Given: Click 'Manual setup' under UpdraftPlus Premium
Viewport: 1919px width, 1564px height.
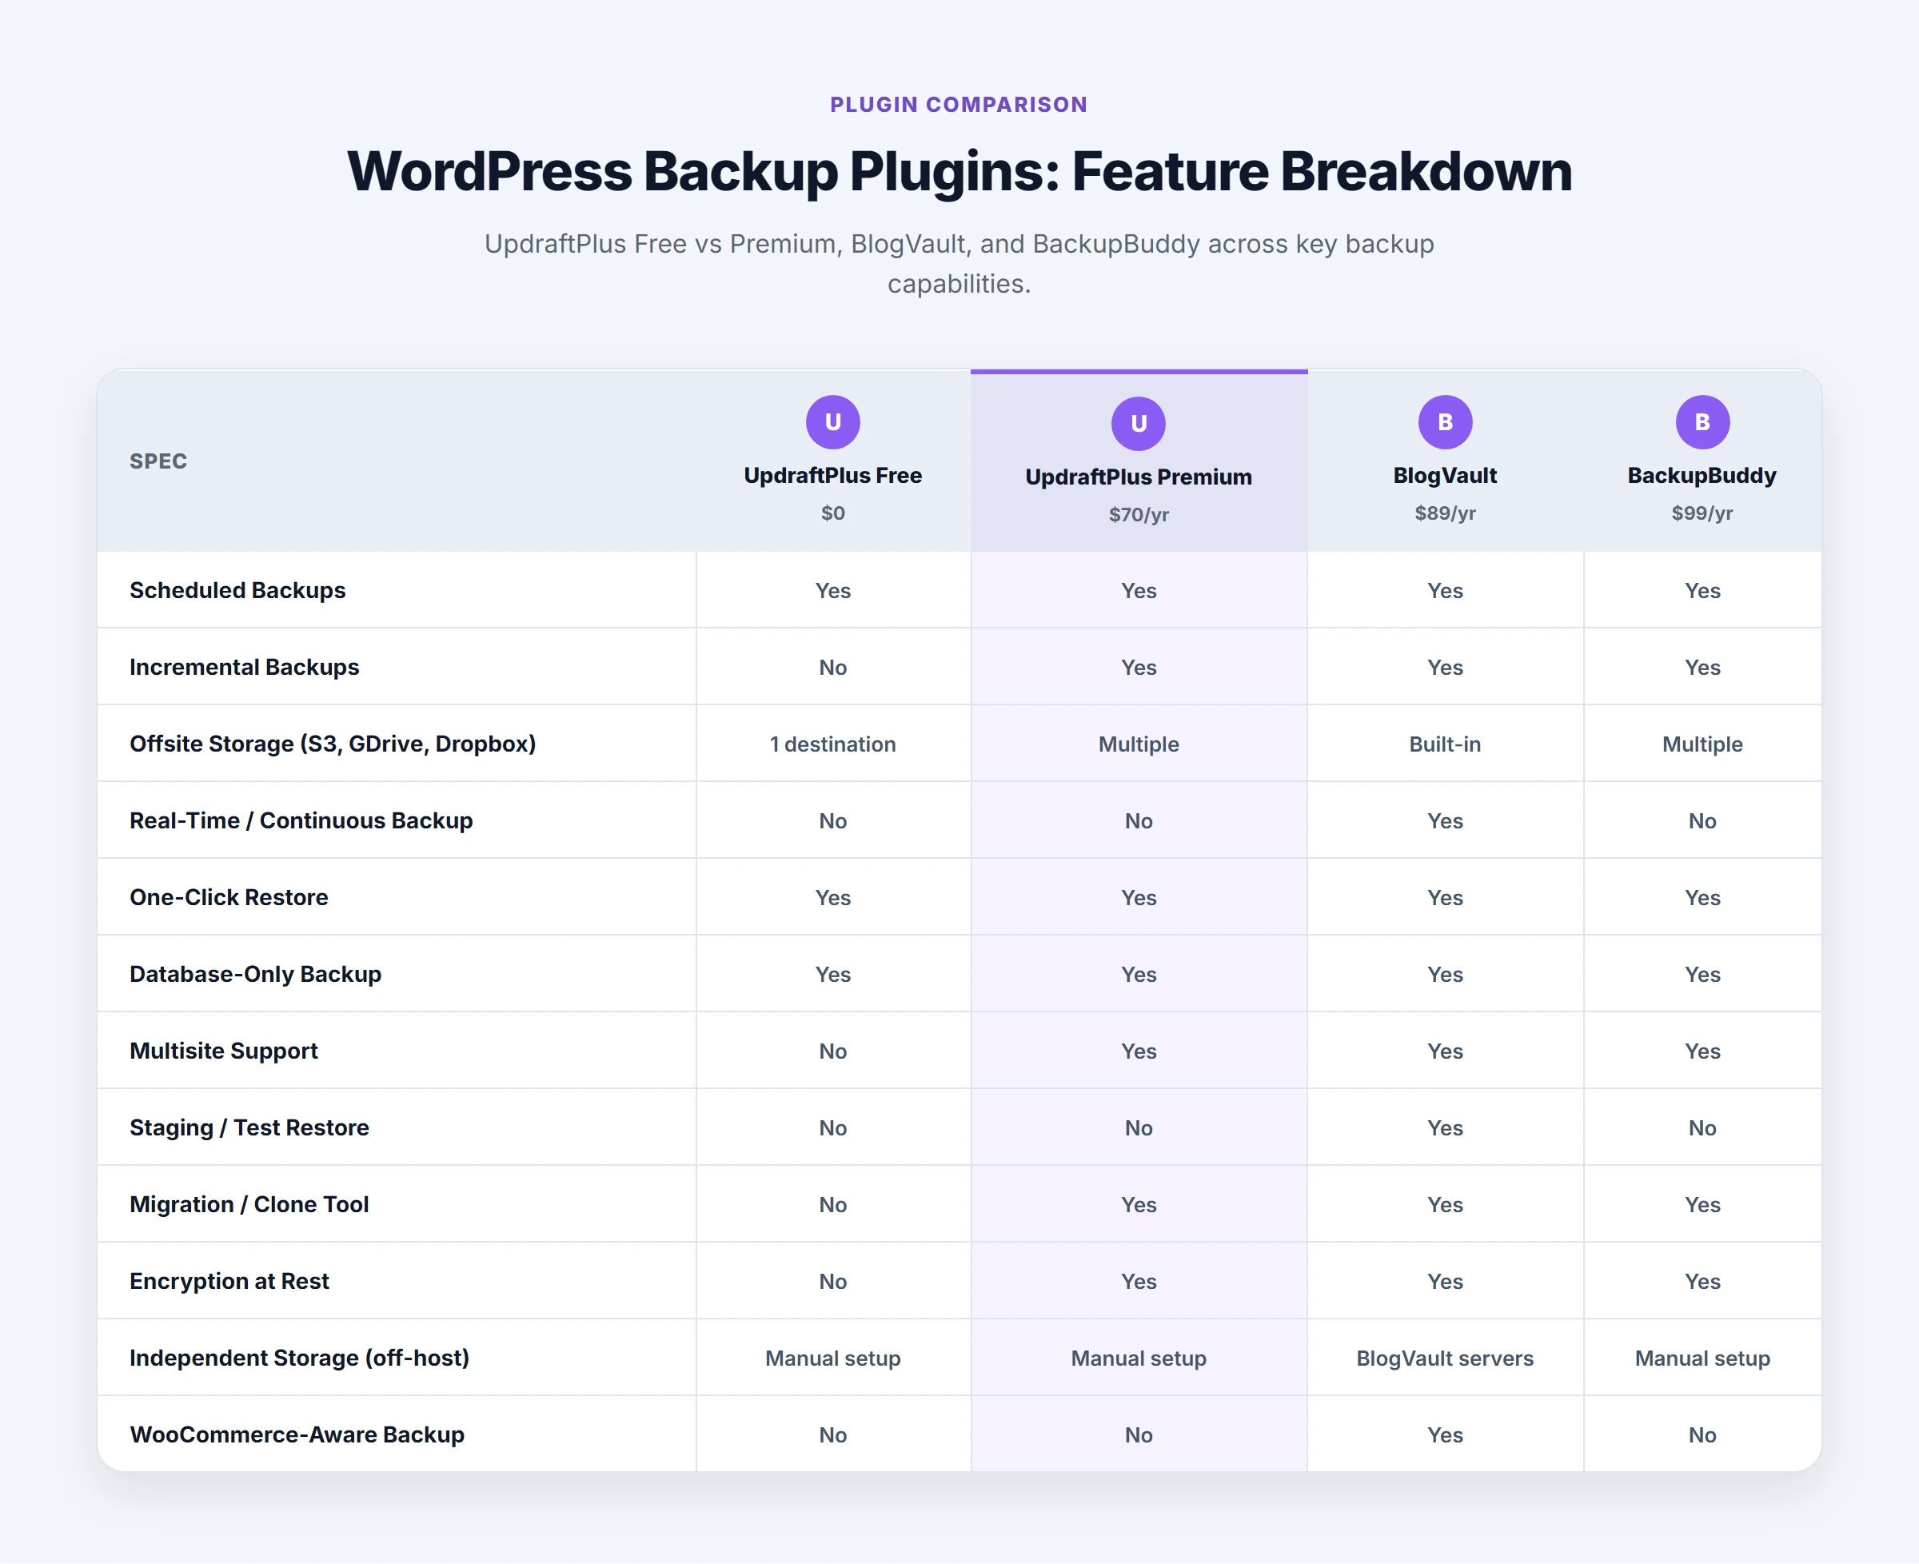Looking at the screenshot, I should [x=1138, y=1359].
